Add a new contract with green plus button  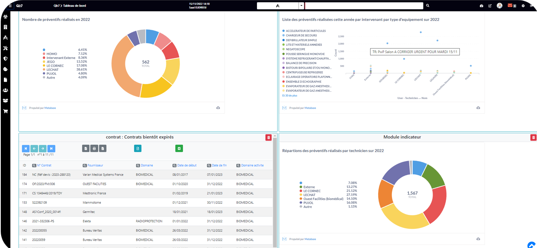pyautogui.click(x=179, y=148)
